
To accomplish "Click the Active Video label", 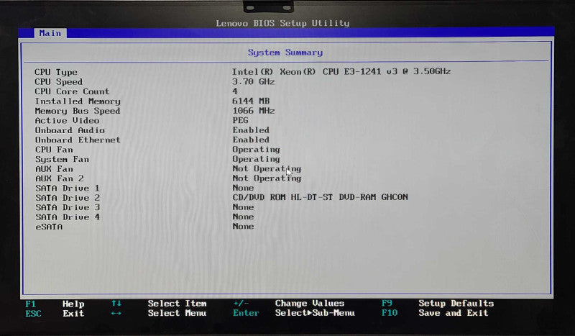I will pos(67,120).
